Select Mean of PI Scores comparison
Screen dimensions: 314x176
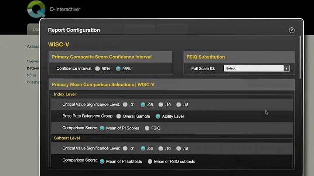pos(102,128)
